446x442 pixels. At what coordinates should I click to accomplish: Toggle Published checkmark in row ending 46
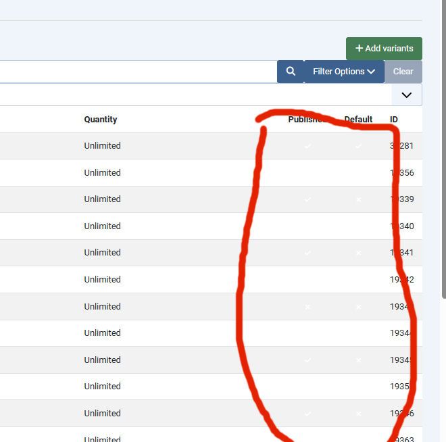307,414
